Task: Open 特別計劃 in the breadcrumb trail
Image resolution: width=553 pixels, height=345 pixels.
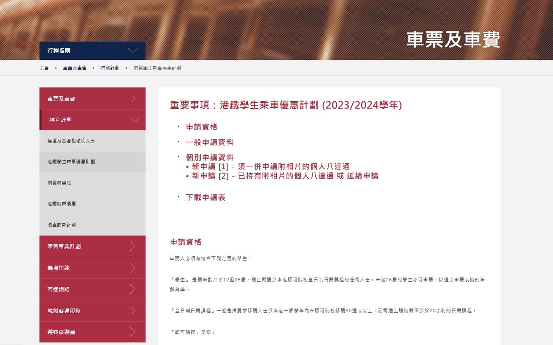Action: [x=110, y=67]
